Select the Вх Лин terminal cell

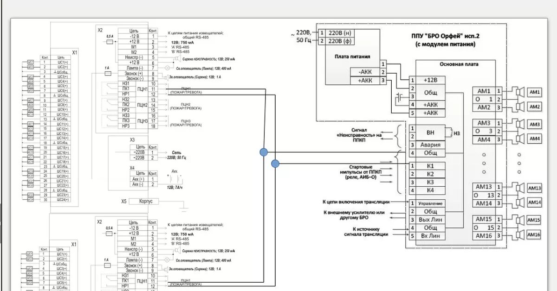(430, 236)
